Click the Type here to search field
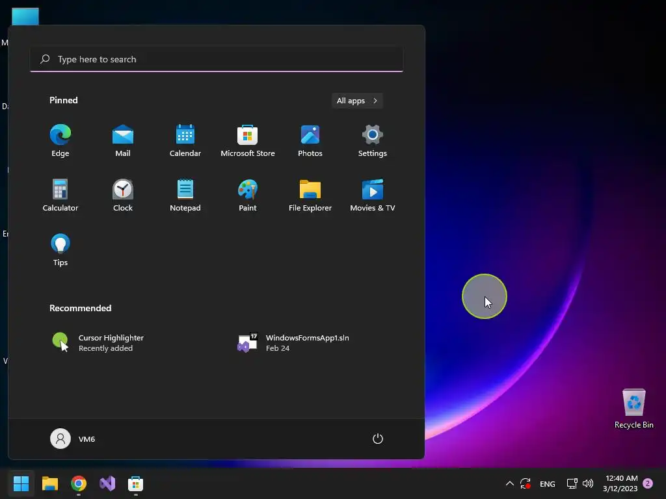Image resolution: width=666 pixels, height=499 pixels. tap(217, 59)
